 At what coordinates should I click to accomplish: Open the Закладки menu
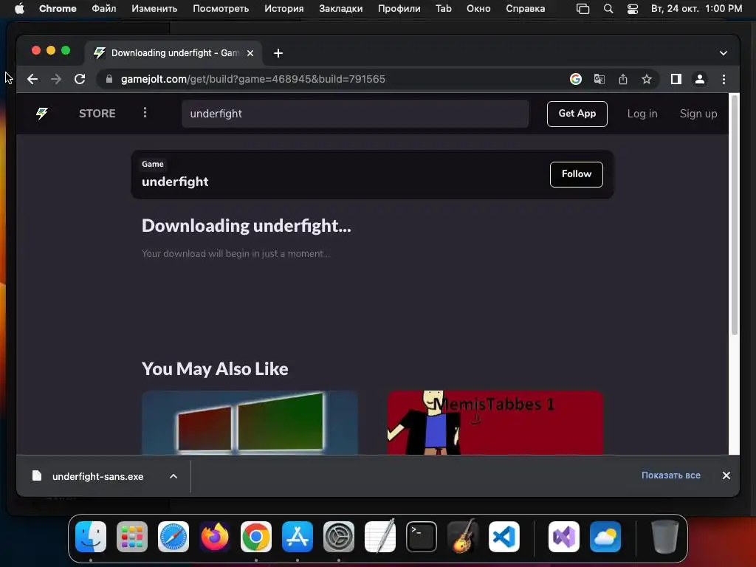point(341,9)
